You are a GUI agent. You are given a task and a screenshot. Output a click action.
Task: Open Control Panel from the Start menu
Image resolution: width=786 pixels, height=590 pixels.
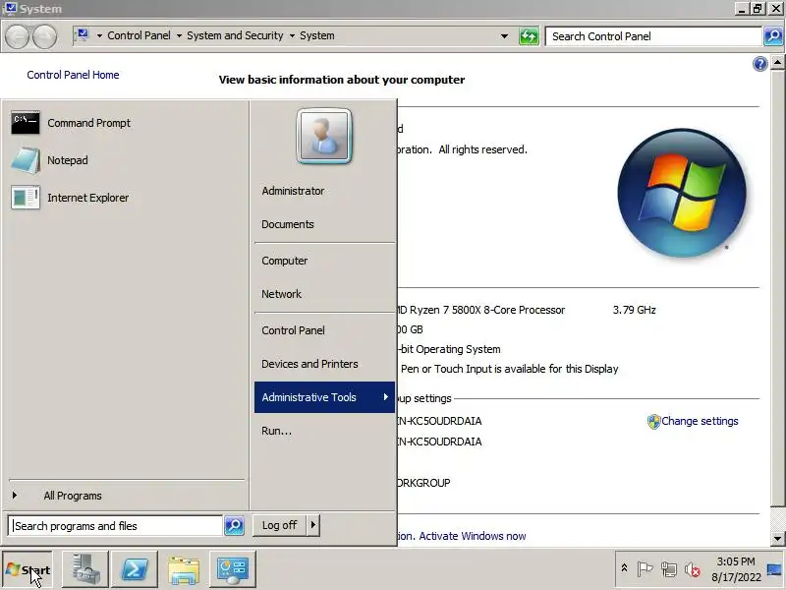pyautogui.click(x=324, y=330)
